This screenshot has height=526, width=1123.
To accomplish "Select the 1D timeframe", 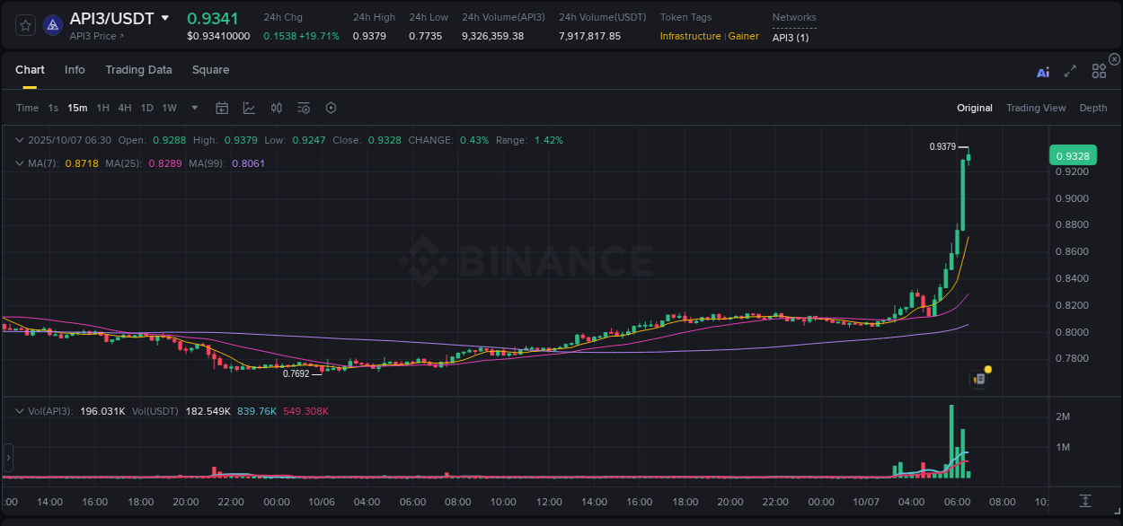I will coord(146,108).
